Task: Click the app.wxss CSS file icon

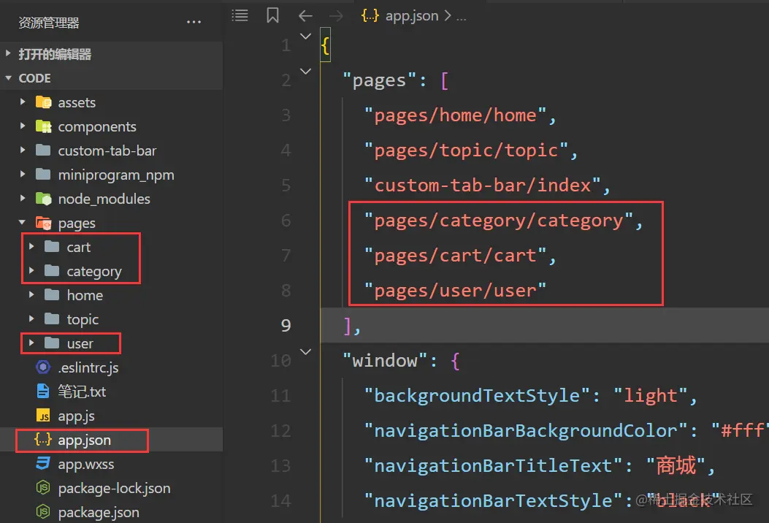Action: pyautogui.click(x=43, y=463)
